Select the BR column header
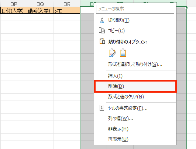Image resolution: width=196 pixels, height=149 pixels. click(x=67, y=4)
